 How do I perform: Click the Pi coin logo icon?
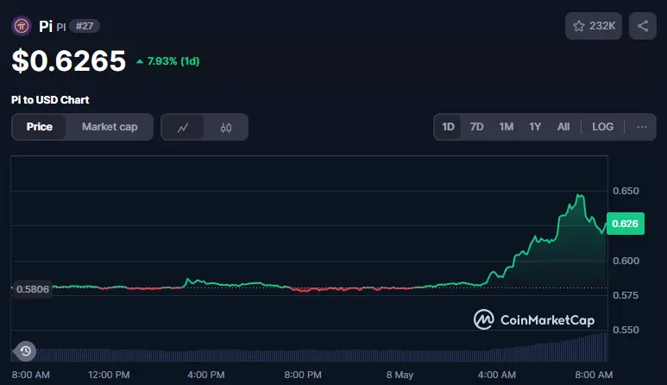coord(22,26)
